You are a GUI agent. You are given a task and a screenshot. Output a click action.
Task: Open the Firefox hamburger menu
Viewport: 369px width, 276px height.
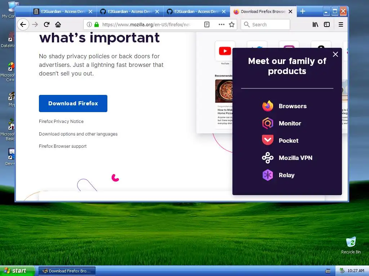click(x=341, y=24)
